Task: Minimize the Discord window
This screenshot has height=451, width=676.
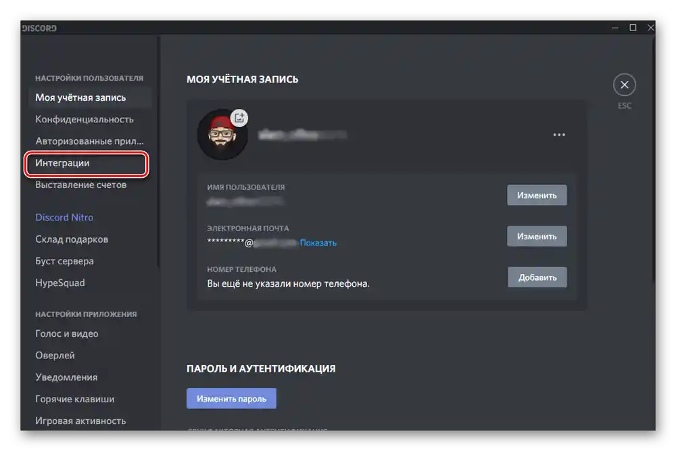Action: click(614, 28)
